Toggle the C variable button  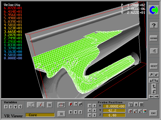point(20,107)
